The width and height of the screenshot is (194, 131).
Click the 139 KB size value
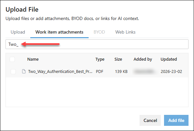[121, 72]
